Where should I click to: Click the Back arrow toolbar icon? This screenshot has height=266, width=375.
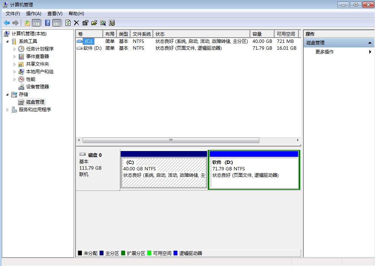[7, 23]
